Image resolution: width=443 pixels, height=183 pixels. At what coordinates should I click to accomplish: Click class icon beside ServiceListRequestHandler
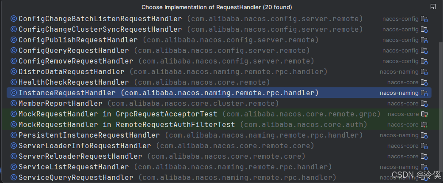14,167
